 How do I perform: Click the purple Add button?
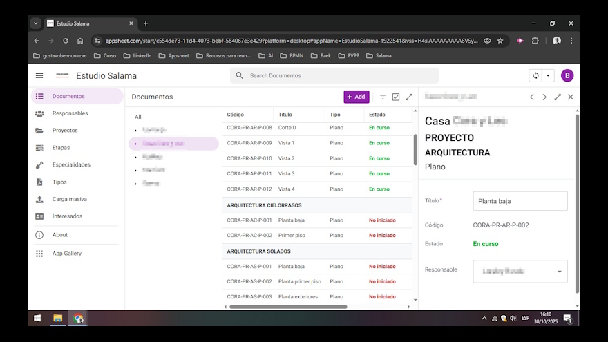point(356,97)
